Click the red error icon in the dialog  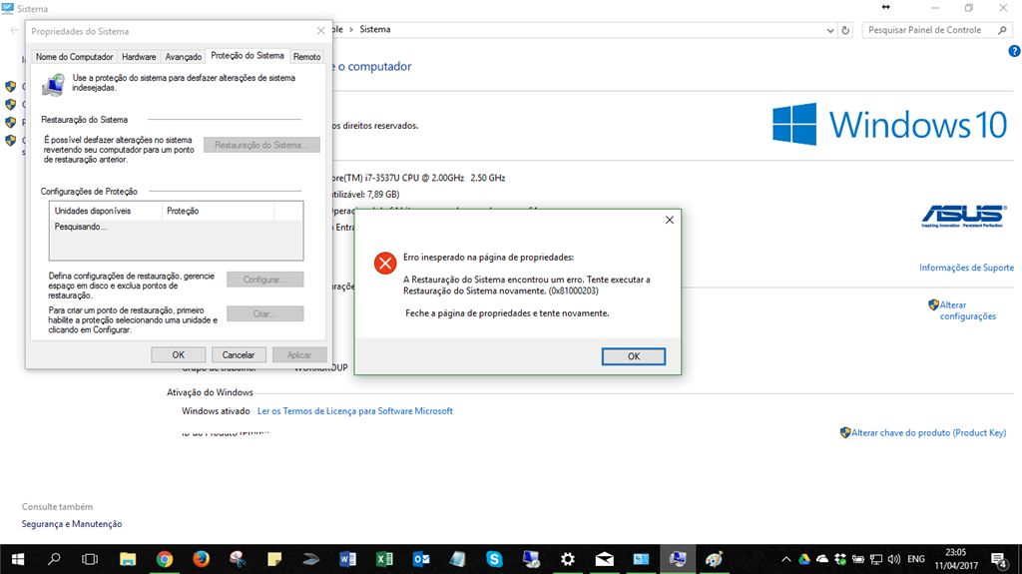[x=385, y=264]
